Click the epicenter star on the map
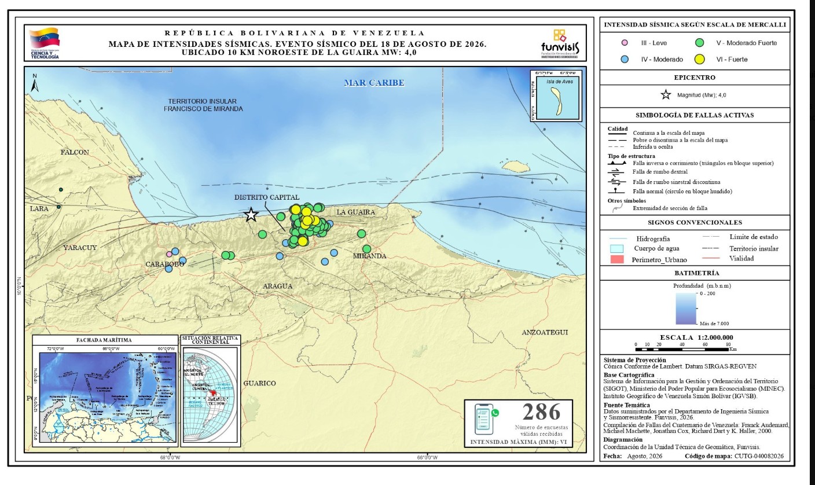The height and width of the screenshot is (485, 815). (x=251, y=215)
